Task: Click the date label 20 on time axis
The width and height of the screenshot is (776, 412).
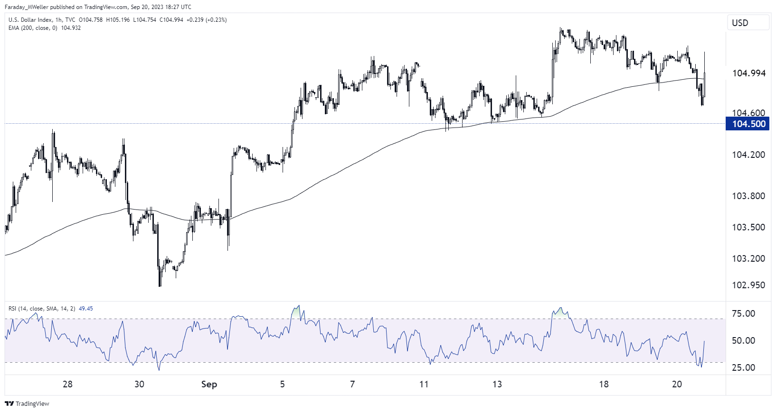Action: click(677, 384)
